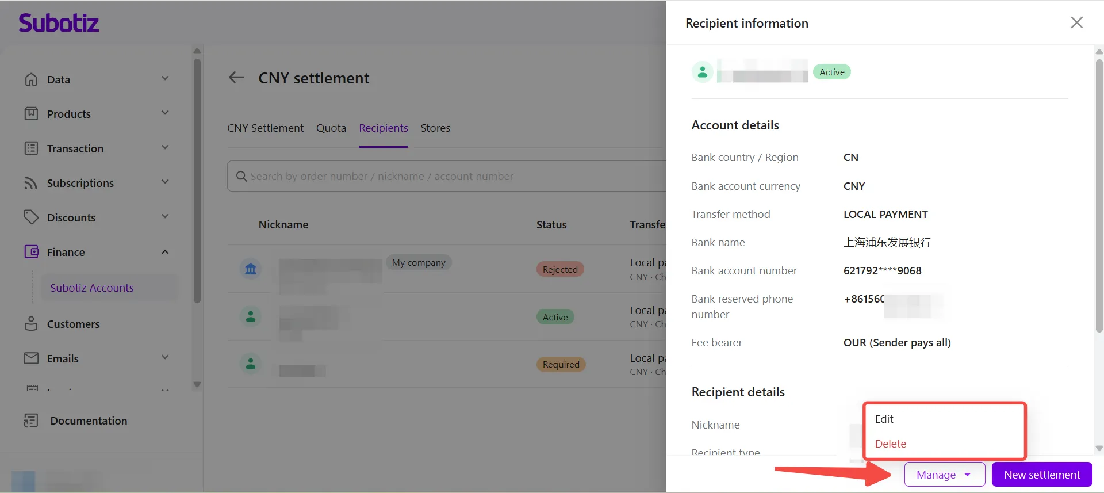Viewport: 1104px width, 493px height.
Task: Switch to the Stores tab
Action: [435, 128]
